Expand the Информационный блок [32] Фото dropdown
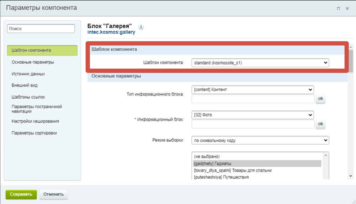 pos(253,115)
